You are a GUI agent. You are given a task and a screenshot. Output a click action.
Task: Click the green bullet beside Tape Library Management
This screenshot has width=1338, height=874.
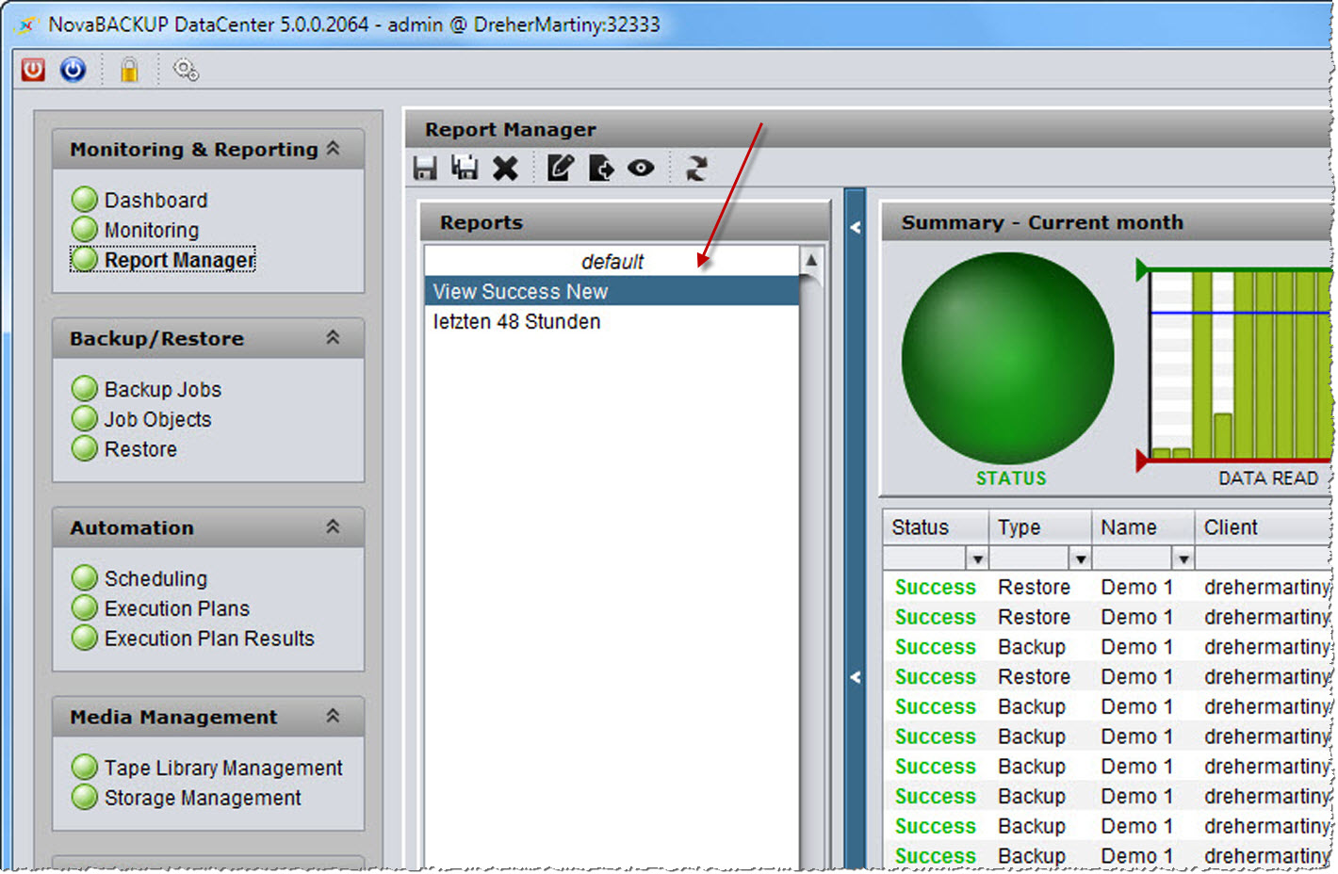tap(85, 767)
